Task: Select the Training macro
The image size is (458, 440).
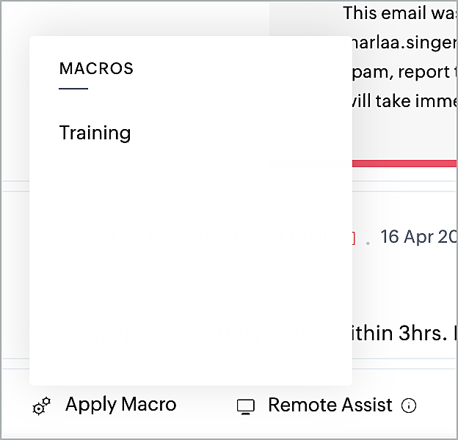Action: (x=95, y=133)
